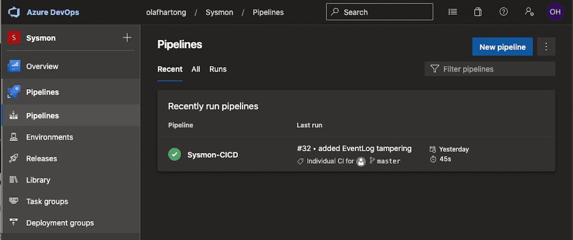Image resolution: width=573 pixels, height=240 pixels.
Task: Open the Azure DevOps home link
Action: 53,12
